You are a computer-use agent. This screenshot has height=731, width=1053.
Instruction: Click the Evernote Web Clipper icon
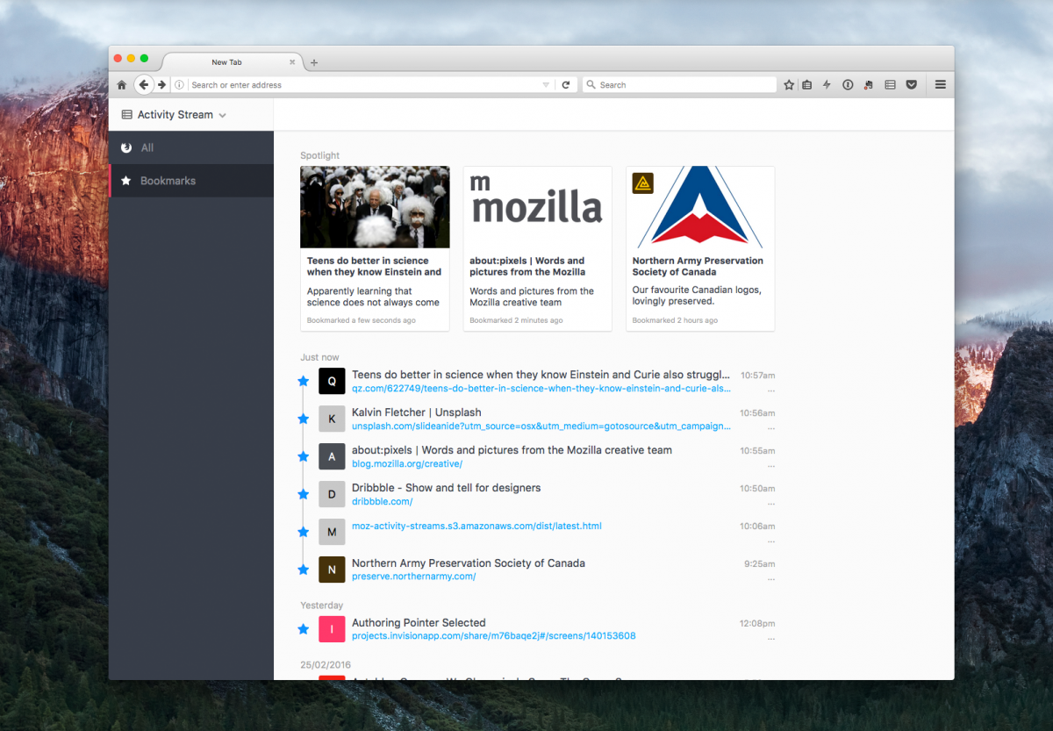868,84
